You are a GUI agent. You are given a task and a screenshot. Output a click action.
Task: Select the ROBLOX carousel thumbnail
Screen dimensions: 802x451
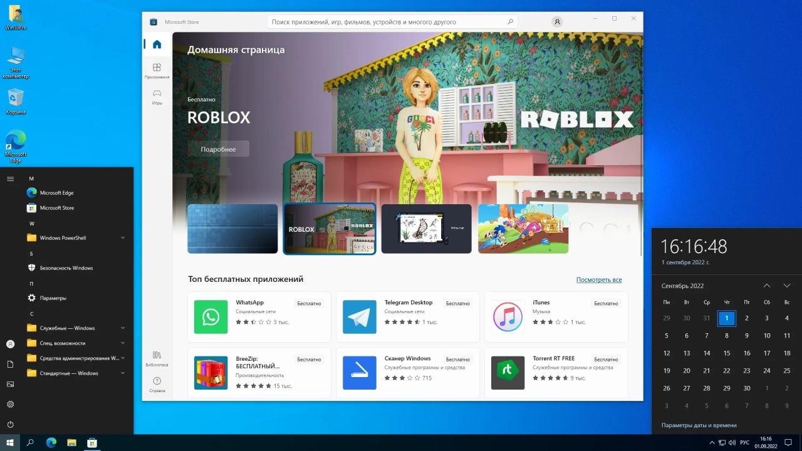[330, 229]
